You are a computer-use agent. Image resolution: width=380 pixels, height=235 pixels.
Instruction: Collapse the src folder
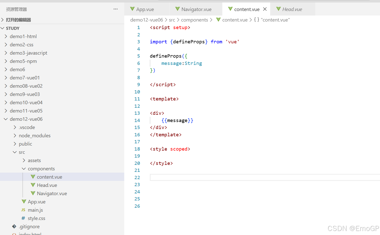coord(15,152)
